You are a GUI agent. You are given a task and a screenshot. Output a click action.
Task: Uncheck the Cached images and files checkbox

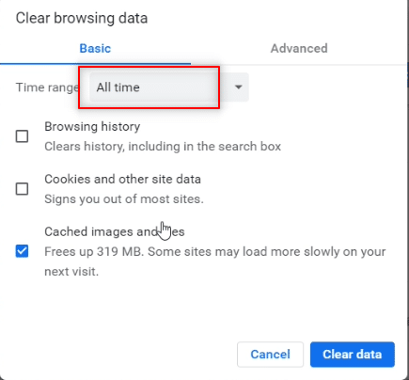coord(22,251)
